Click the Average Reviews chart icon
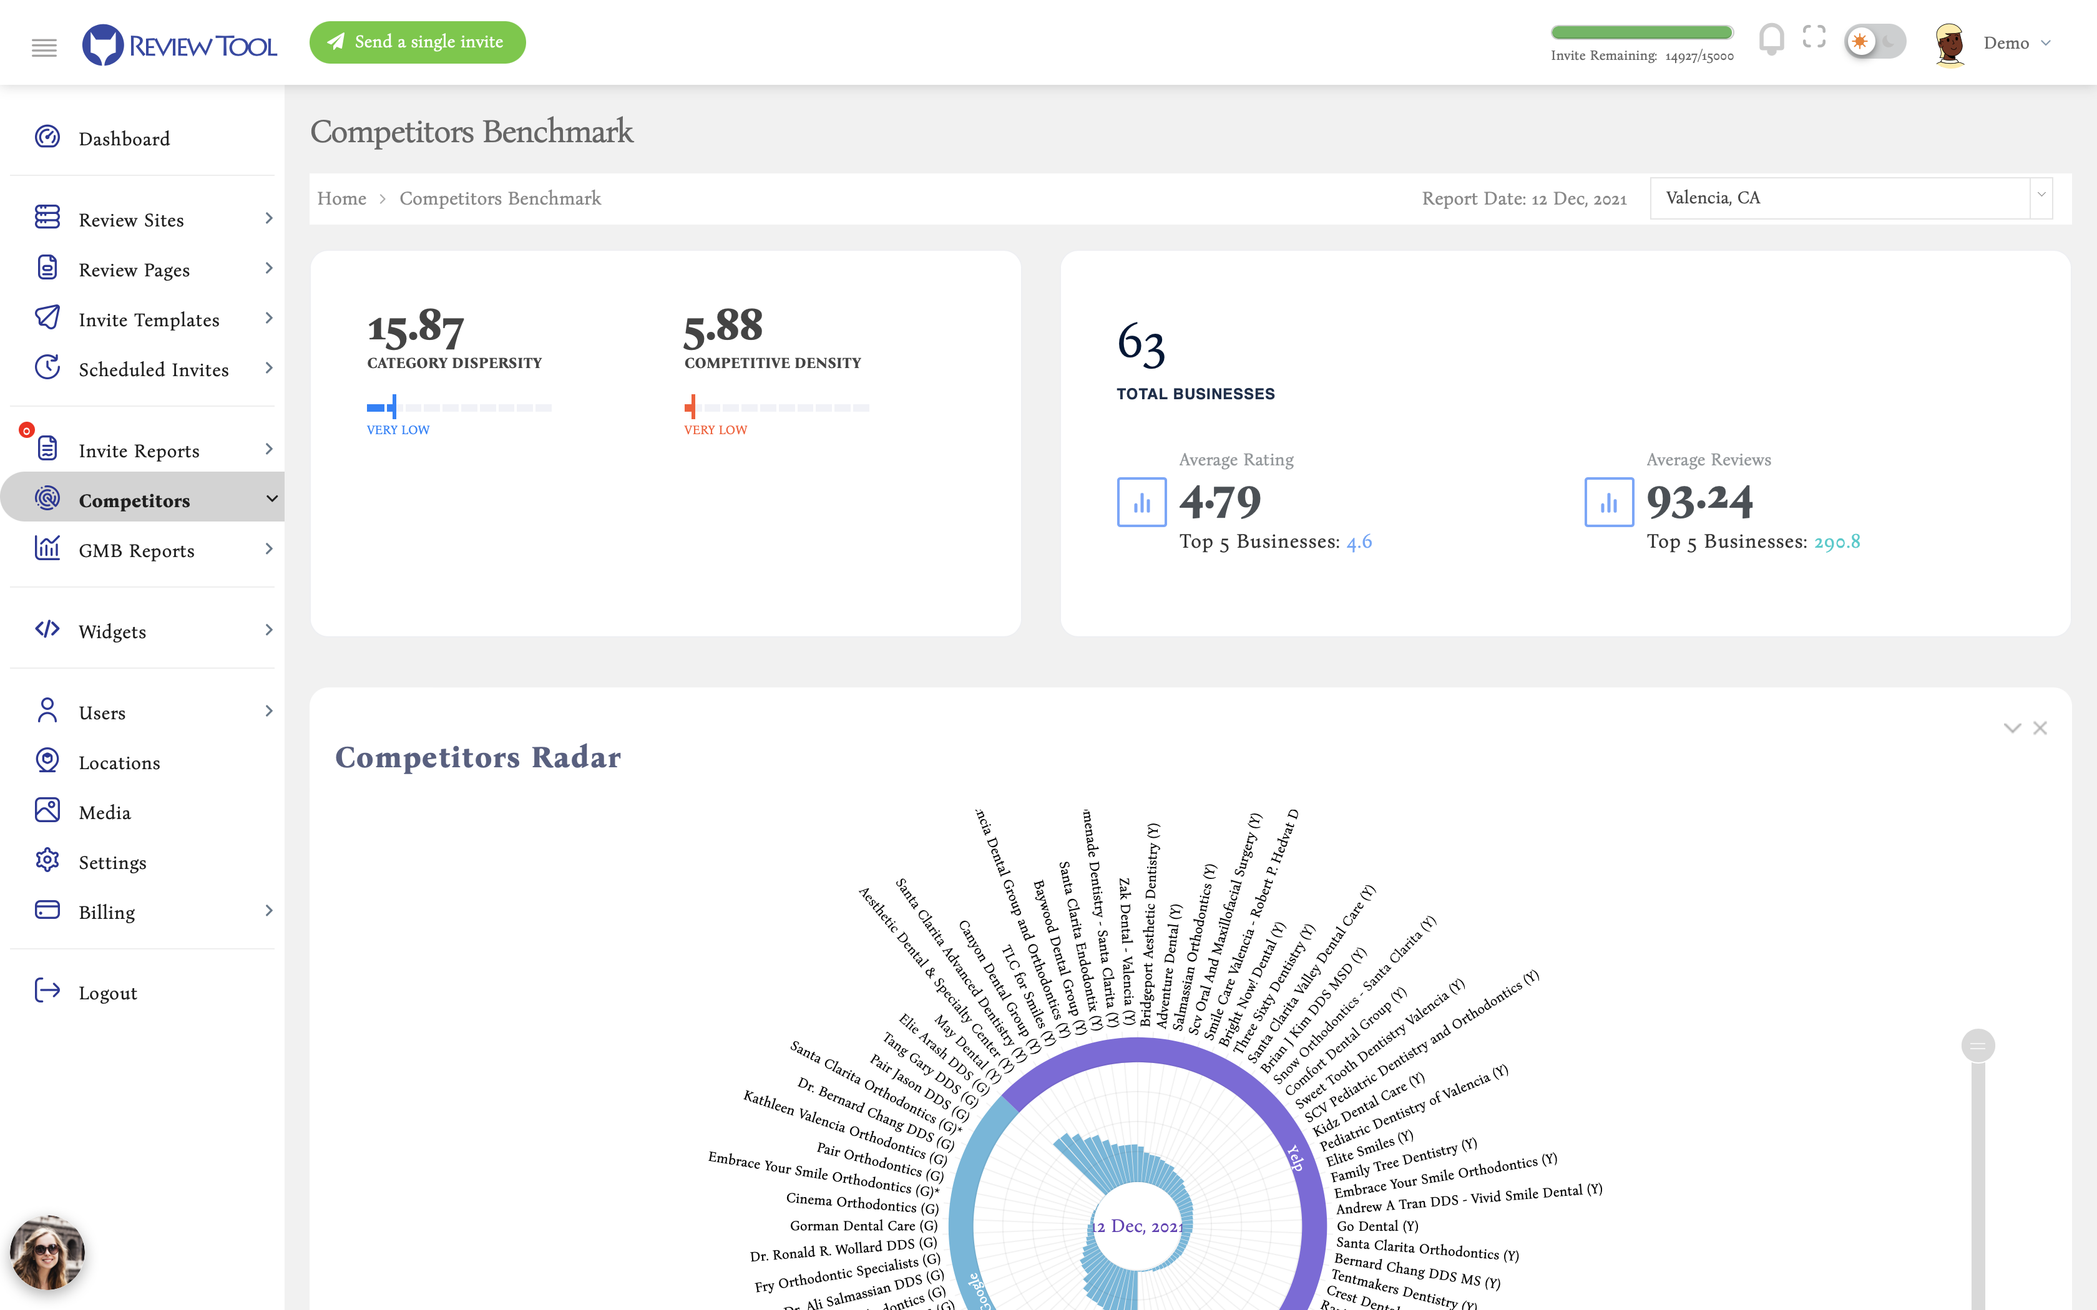Viewport: 2097px width, 1310px height. click(1608, 502)
